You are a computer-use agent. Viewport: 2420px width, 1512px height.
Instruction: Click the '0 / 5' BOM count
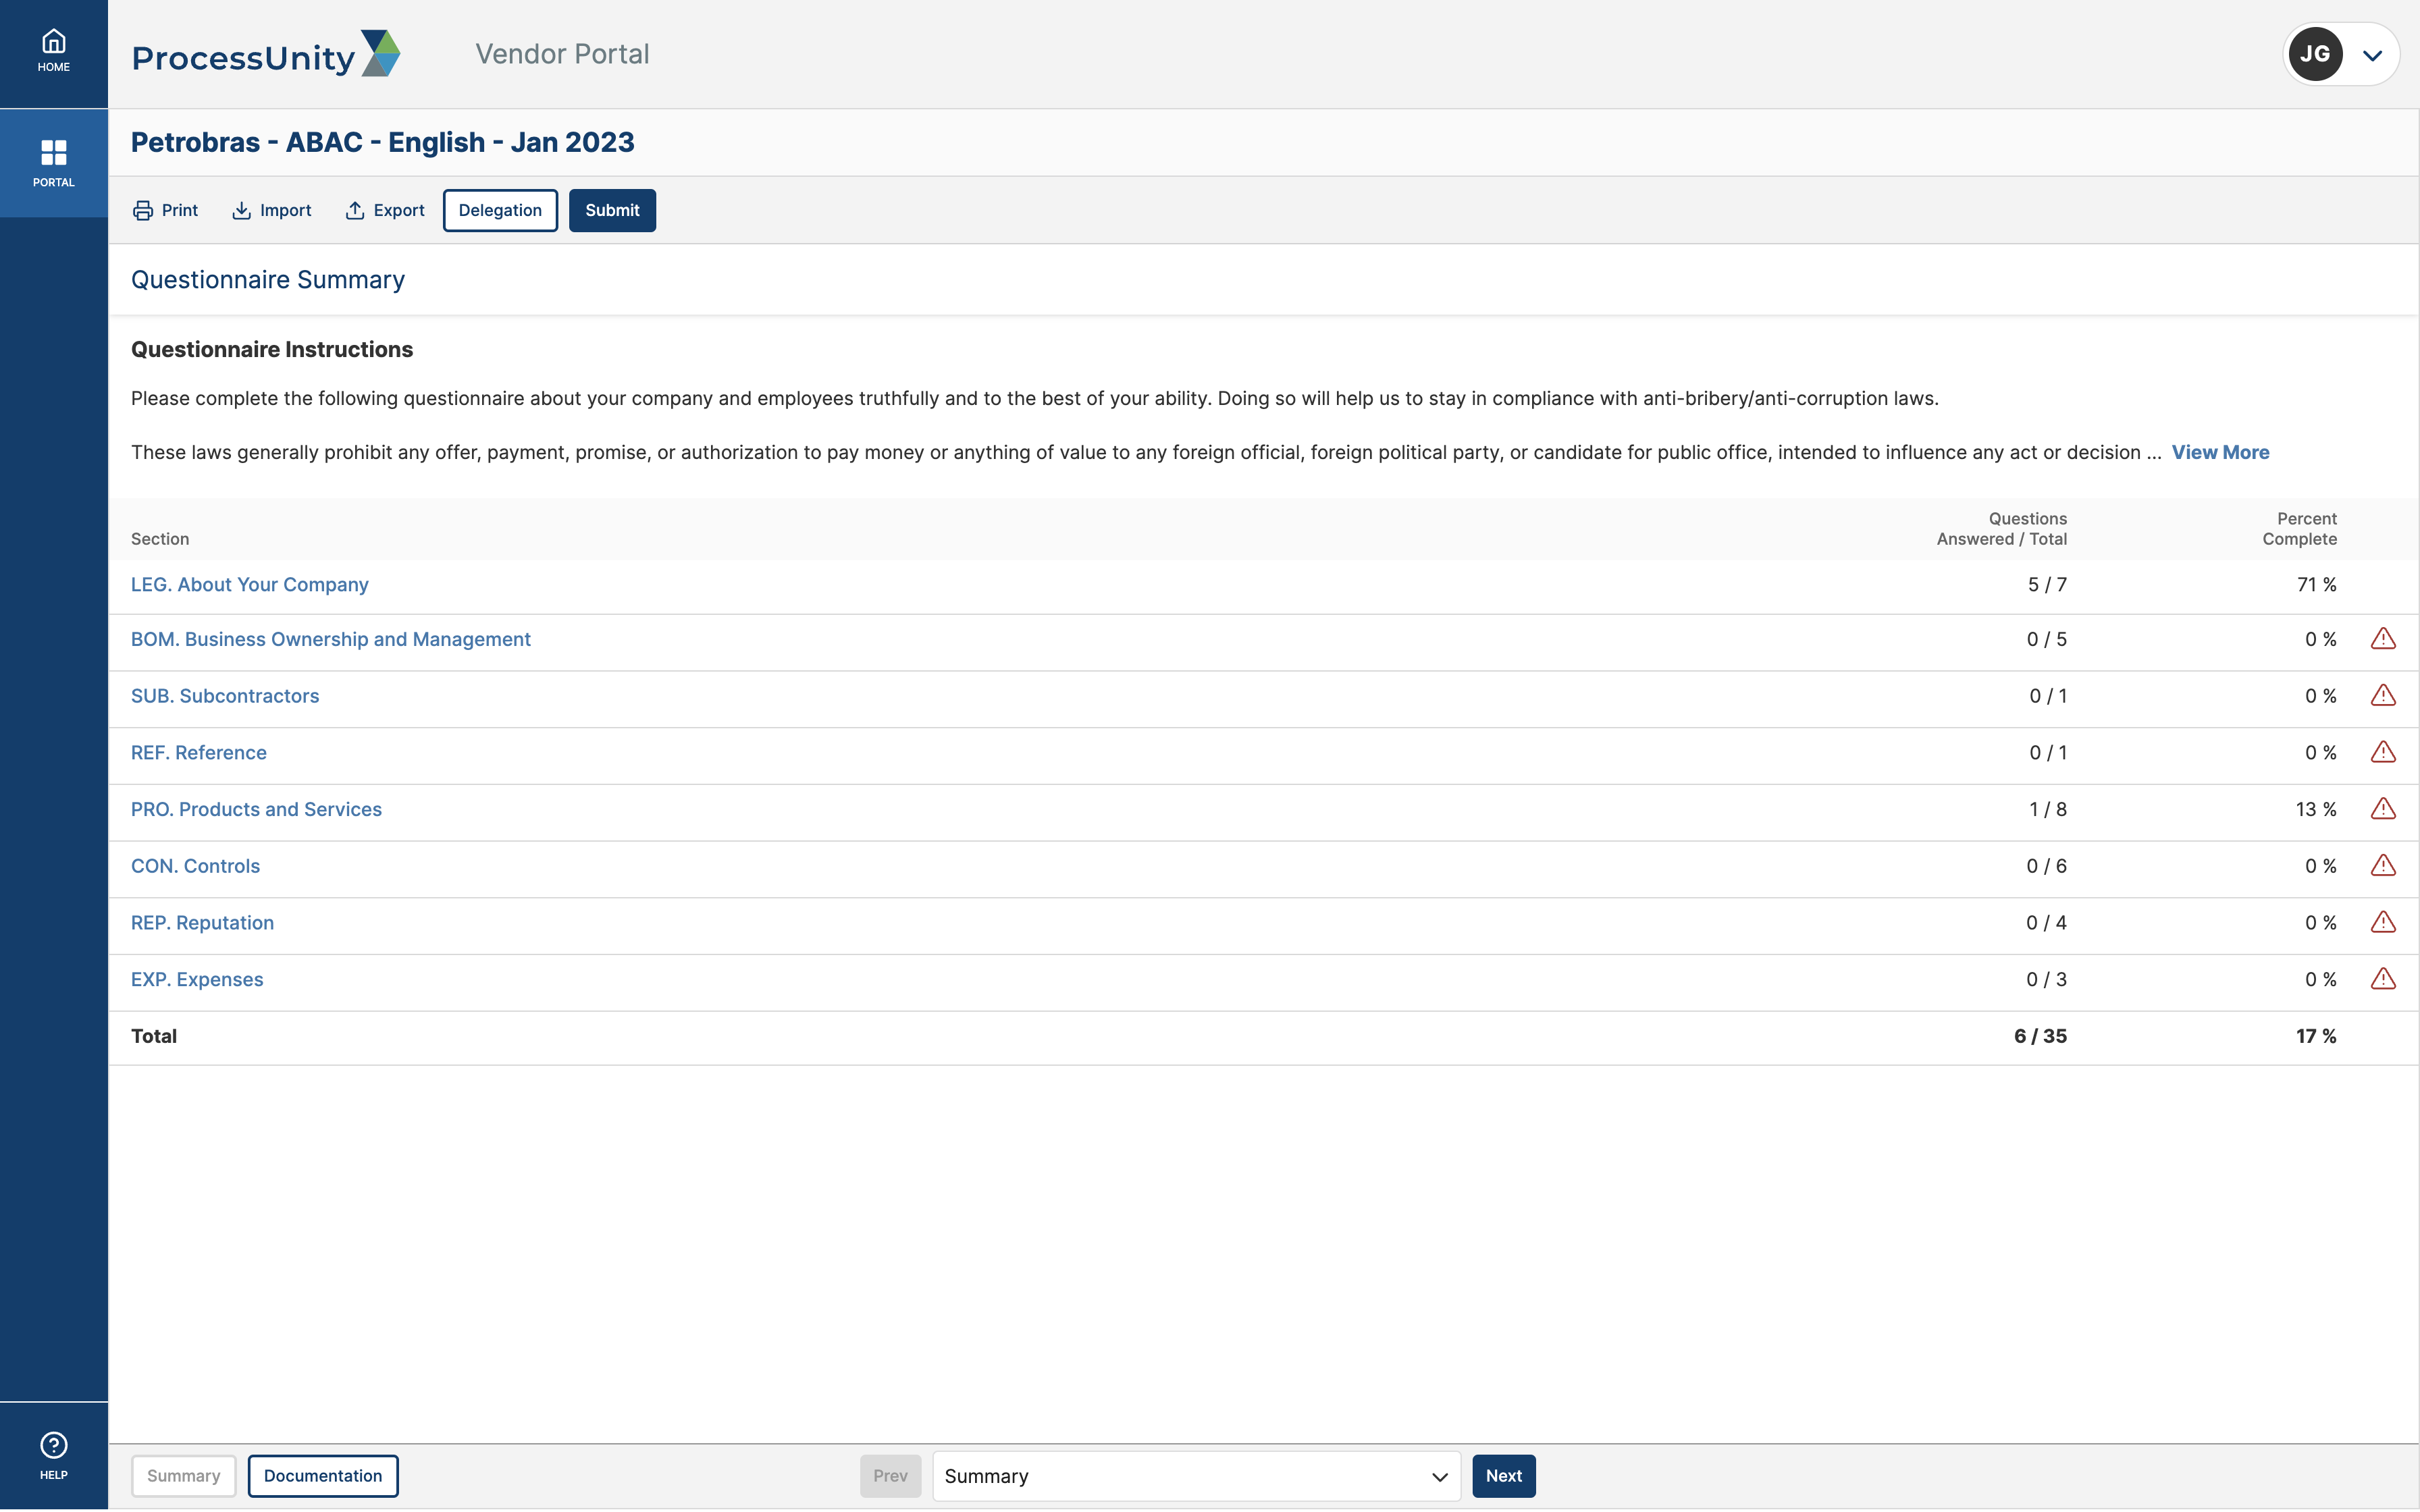coord(2046,639)
